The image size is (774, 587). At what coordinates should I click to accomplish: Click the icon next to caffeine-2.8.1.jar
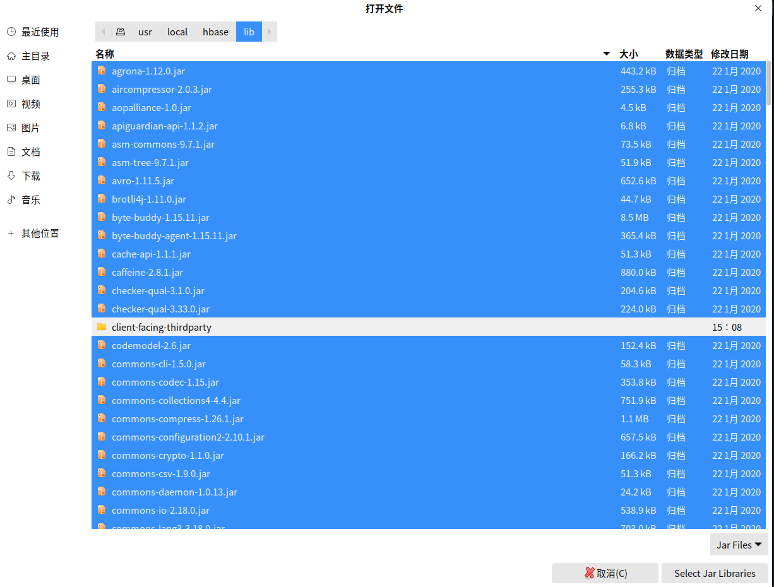(x=102, y=272)
